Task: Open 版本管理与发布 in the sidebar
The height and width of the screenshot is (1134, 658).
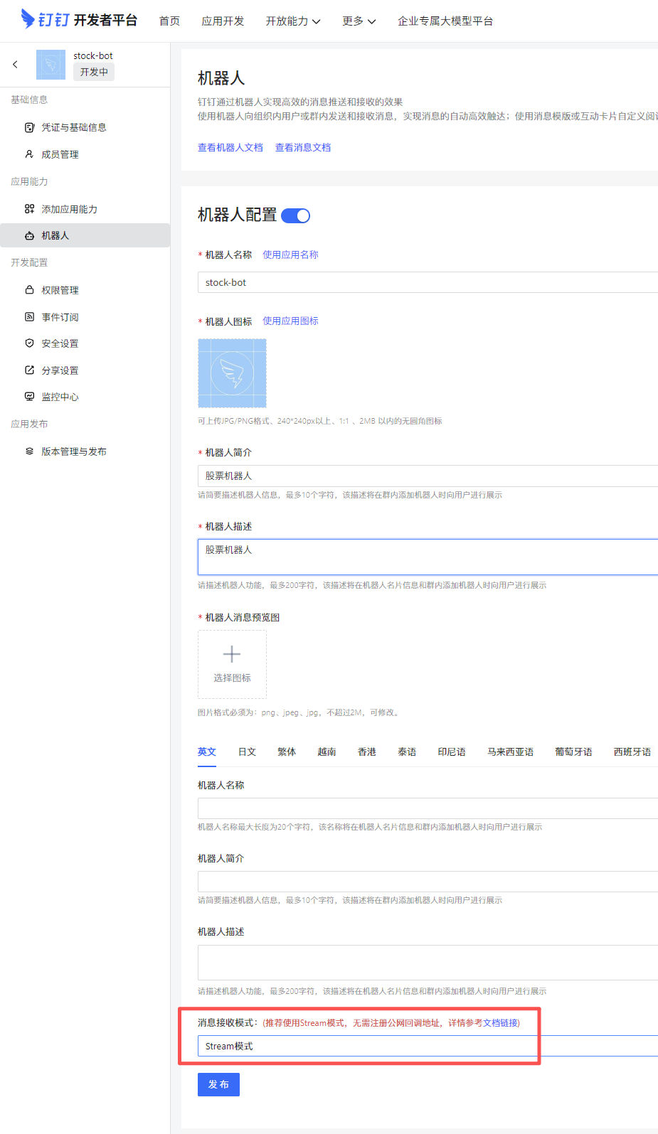Action: pyautogui.click(x=74, y=451)
